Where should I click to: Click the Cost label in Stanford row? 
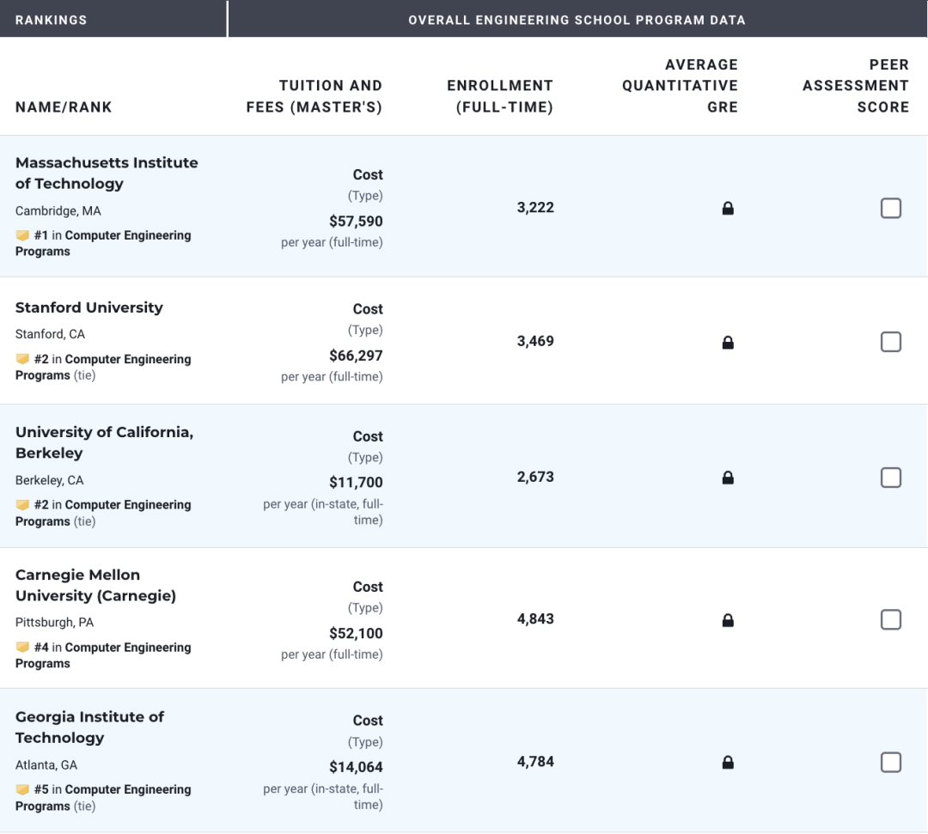[368, 308]
